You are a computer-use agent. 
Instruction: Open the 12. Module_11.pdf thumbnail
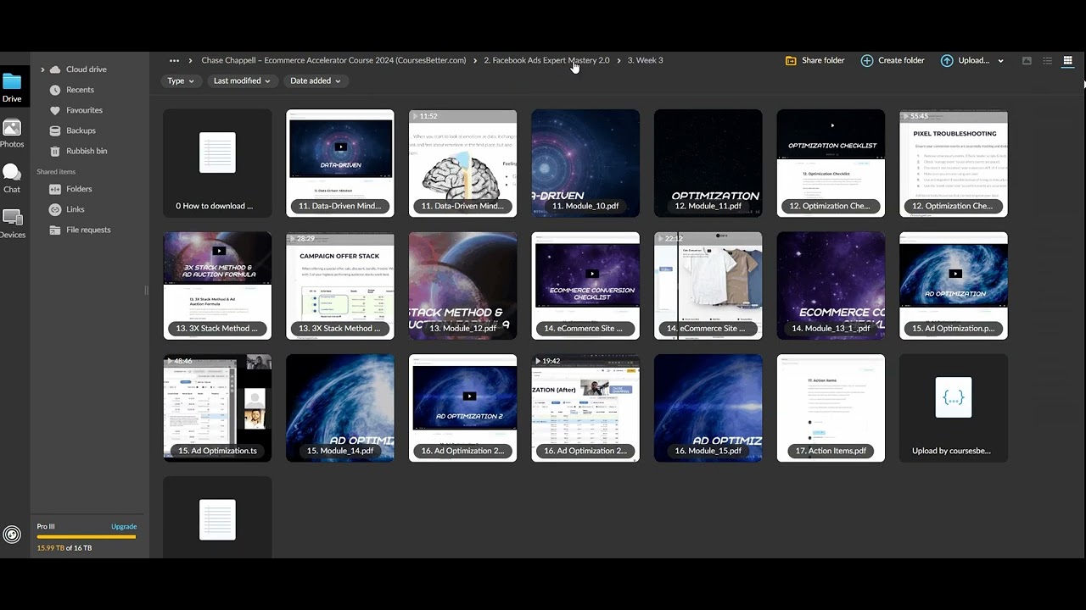tap(708, 164)
